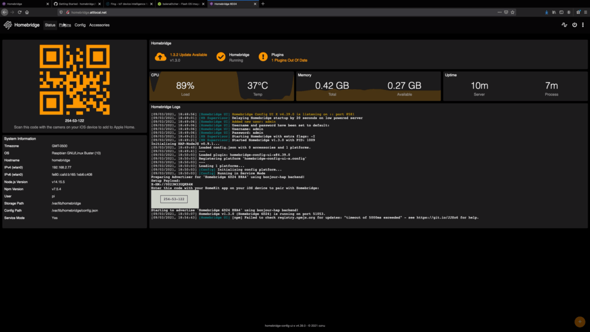Viewport: 590px width, 332px height.
Task: Toggle the browser sidebar icon
Action: tap(561, 13)
